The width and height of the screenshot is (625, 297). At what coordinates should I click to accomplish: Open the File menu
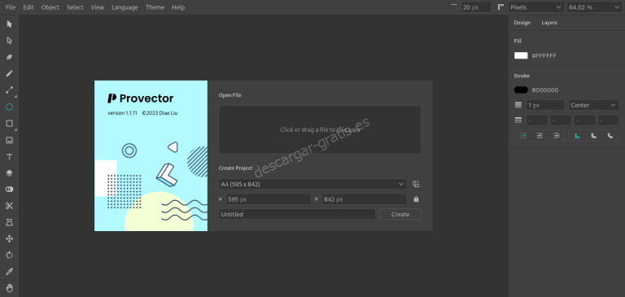pyautogui.click(x=11, y=7)
